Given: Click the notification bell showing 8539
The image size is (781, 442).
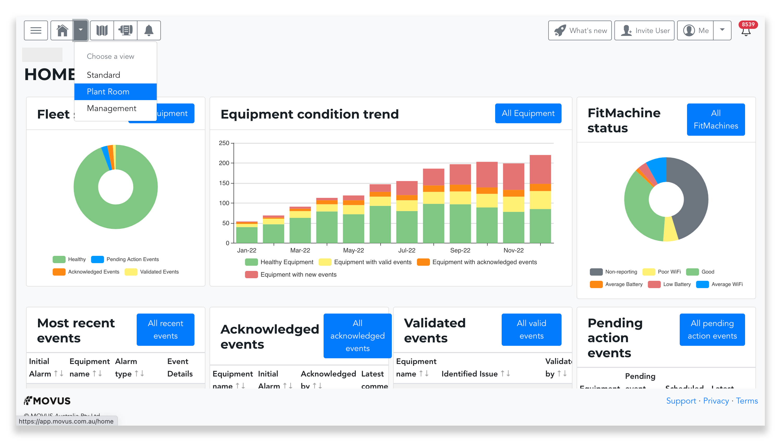Looking at the screenshot, I should click(x=747, y=31).
